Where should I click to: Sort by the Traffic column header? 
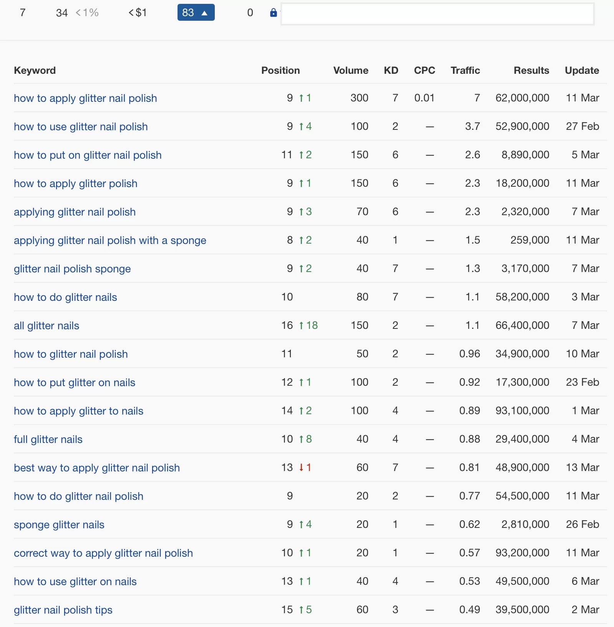(x=465, y=70)
